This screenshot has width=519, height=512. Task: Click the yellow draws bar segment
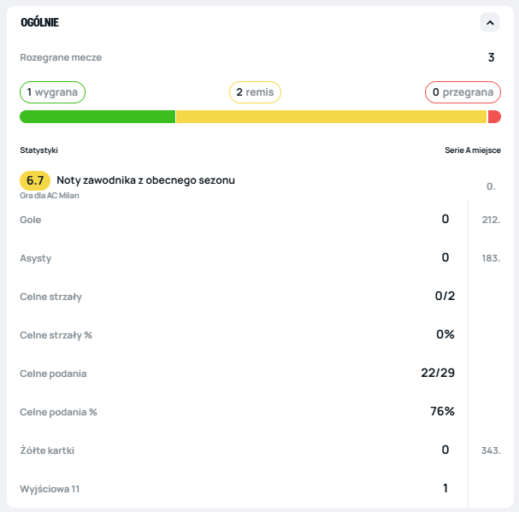pyautogui.click(x=331, y=117)
